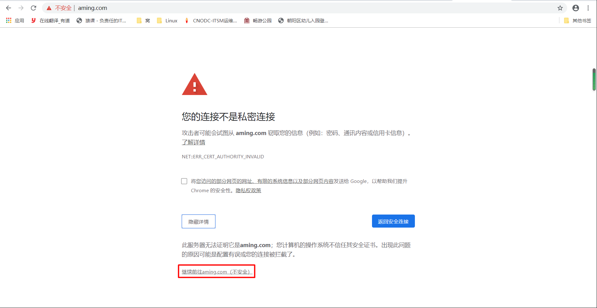Click the back navigation arrow

click(8, 8)
